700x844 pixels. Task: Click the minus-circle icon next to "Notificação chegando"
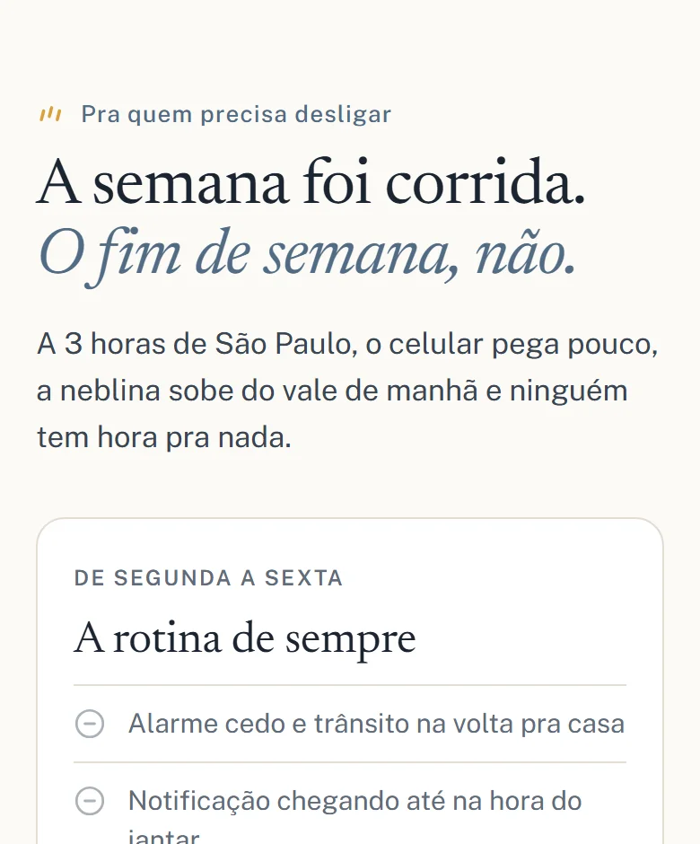90,800
